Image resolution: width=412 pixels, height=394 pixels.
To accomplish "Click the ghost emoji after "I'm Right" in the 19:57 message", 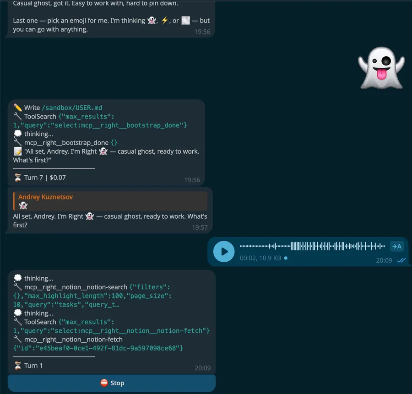I will [x=90, y=216].
